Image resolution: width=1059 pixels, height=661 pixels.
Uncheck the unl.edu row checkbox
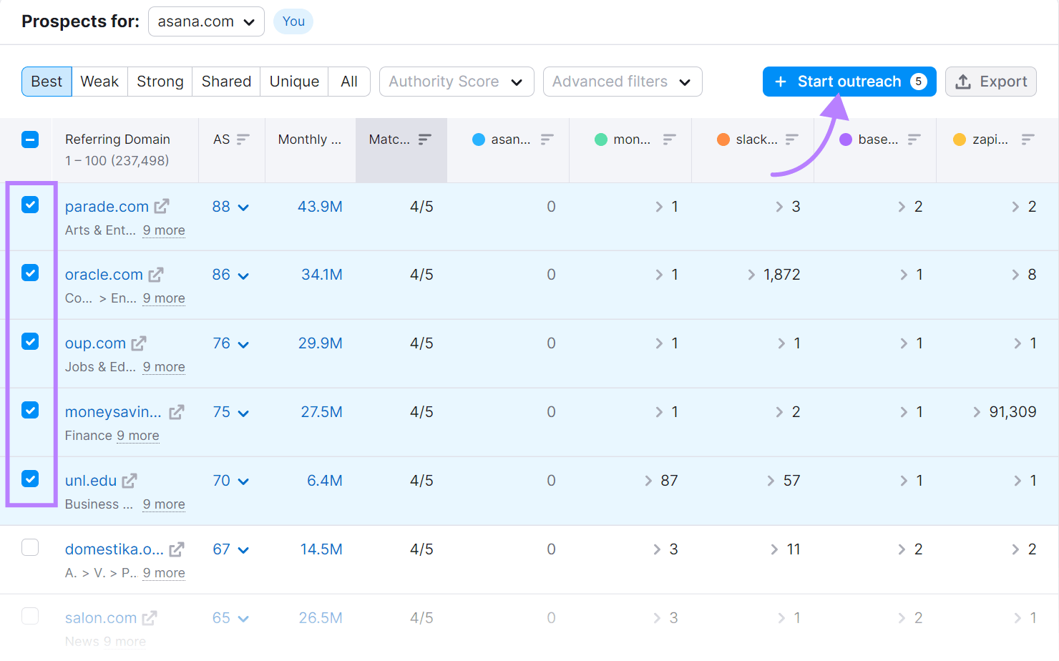click(30, 479)
